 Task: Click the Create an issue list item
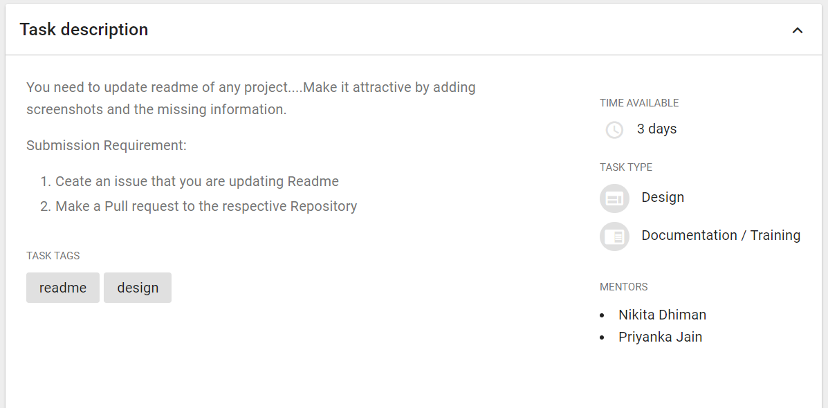(196, 181)
